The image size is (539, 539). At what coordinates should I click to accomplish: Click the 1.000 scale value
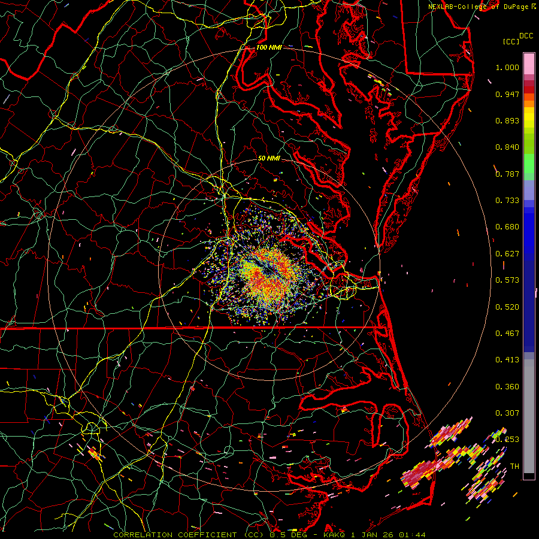(x=507, y=67)
